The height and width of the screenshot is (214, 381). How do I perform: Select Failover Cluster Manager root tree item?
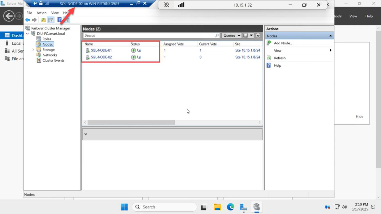point(50,28)
